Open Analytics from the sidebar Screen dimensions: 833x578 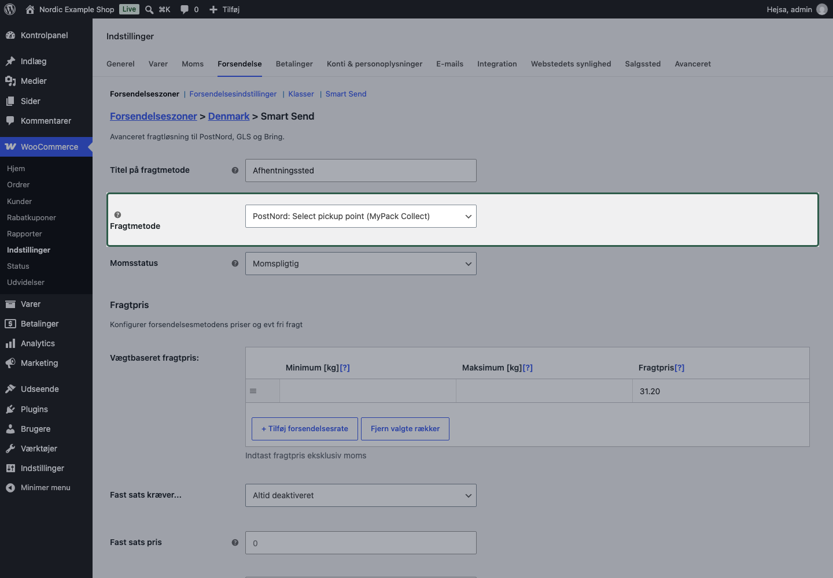pyautogui.click(x=38, y=343)
